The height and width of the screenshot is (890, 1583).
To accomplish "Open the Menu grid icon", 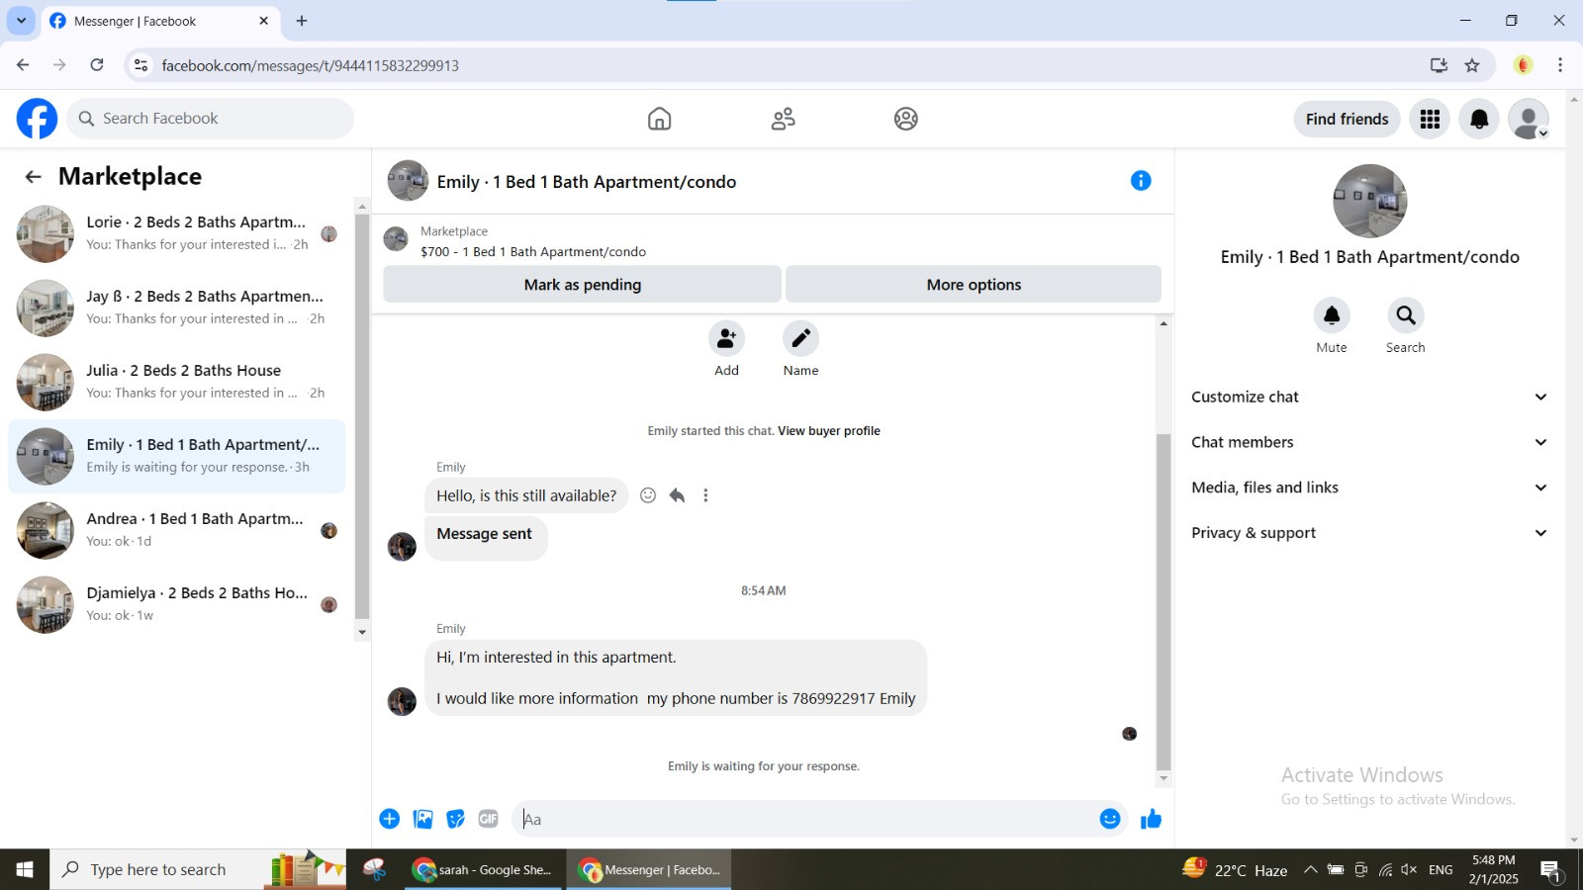I will [1430, 119].
